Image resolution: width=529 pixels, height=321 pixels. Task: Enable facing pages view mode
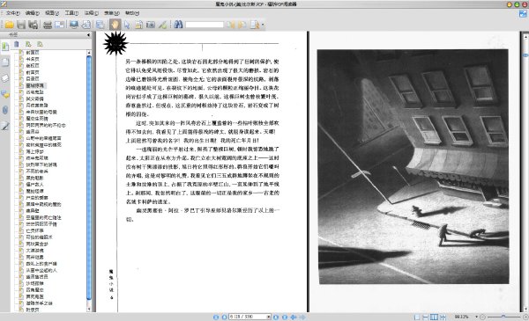tap(434, 317)
